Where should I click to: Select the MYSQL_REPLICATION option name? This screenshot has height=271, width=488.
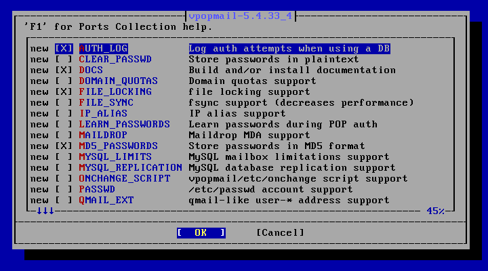(x=131, y=168)
